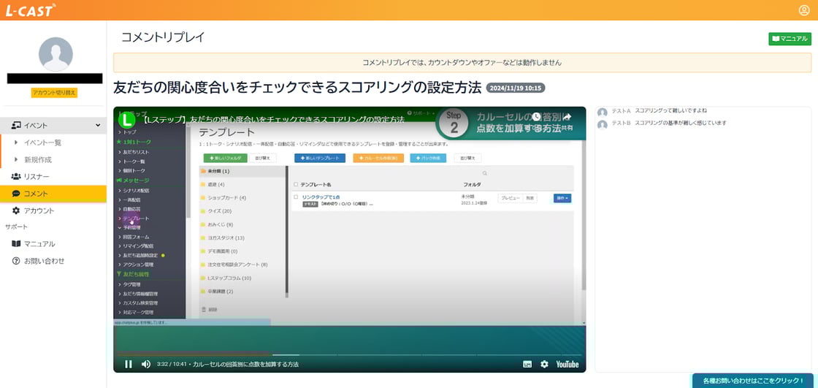Click the chapter title カルーセルの回答別に点数を加算する方法

pos(245,364)
